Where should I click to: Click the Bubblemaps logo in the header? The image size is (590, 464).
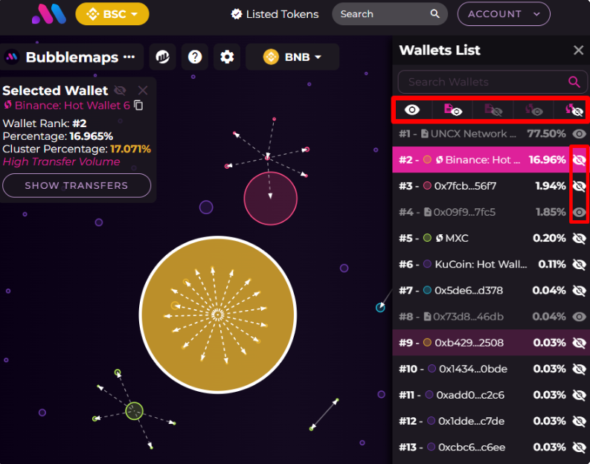(x=49, y=13)
